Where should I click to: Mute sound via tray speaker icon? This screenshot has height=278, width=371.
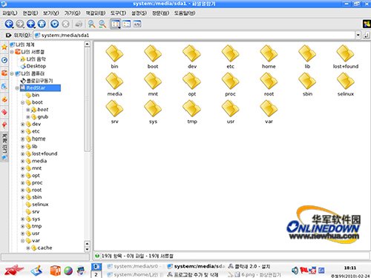pos(295,271)
